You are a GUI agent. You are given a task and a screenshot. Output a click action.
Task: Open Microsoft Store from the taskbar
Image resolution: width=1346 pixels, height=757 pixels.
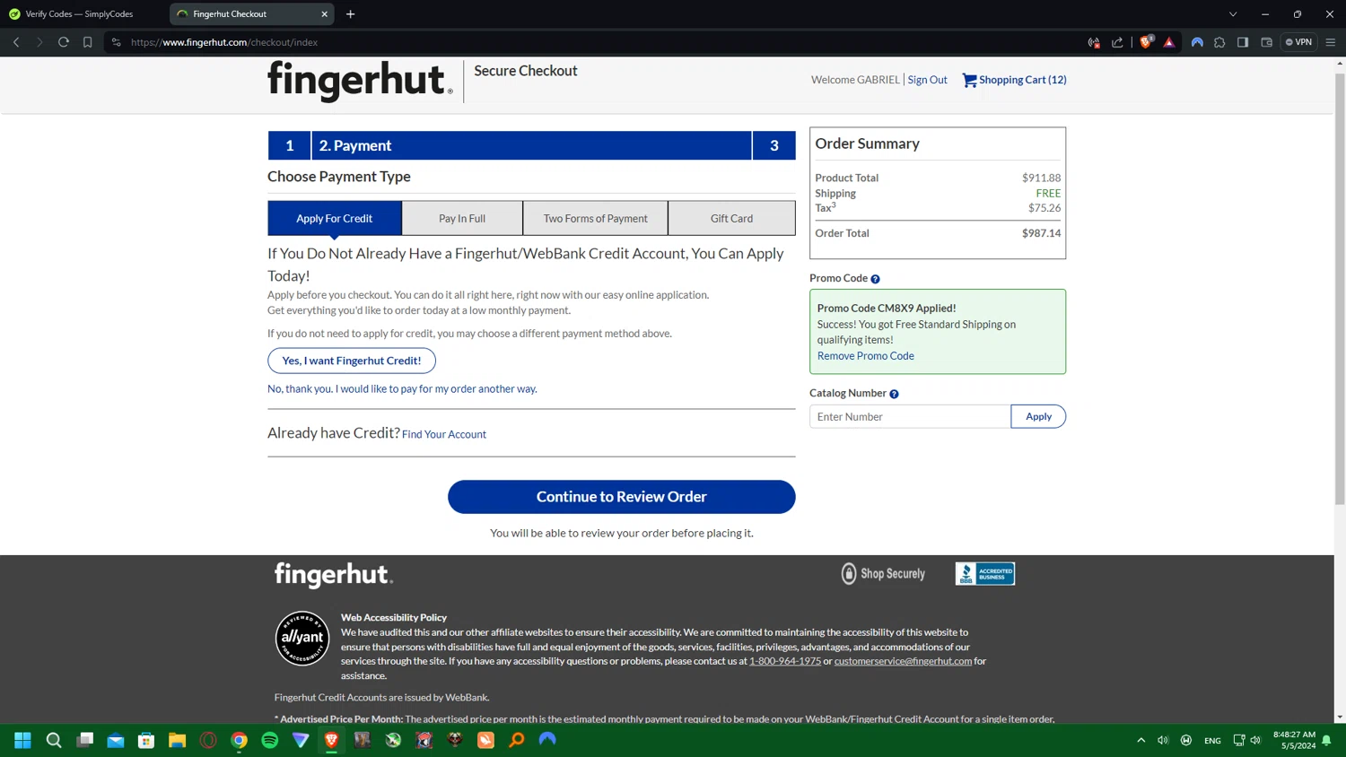click(146, 740)
